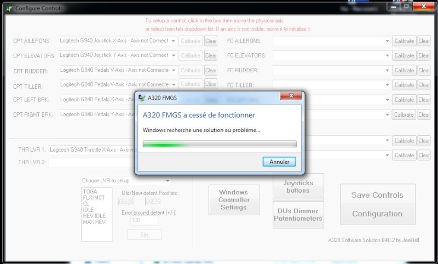Viewport: 438px width, 264px height.
Task: Click Clear for CPT ELEVATORS
Action: pos(211,55)
